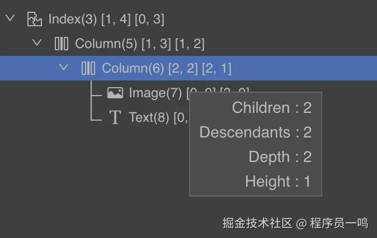Select the Column(5) tree item label

[140, 44]
